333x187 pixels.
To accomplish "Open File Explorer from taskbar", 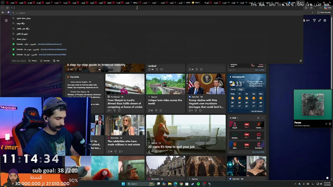I will (170, 184).
